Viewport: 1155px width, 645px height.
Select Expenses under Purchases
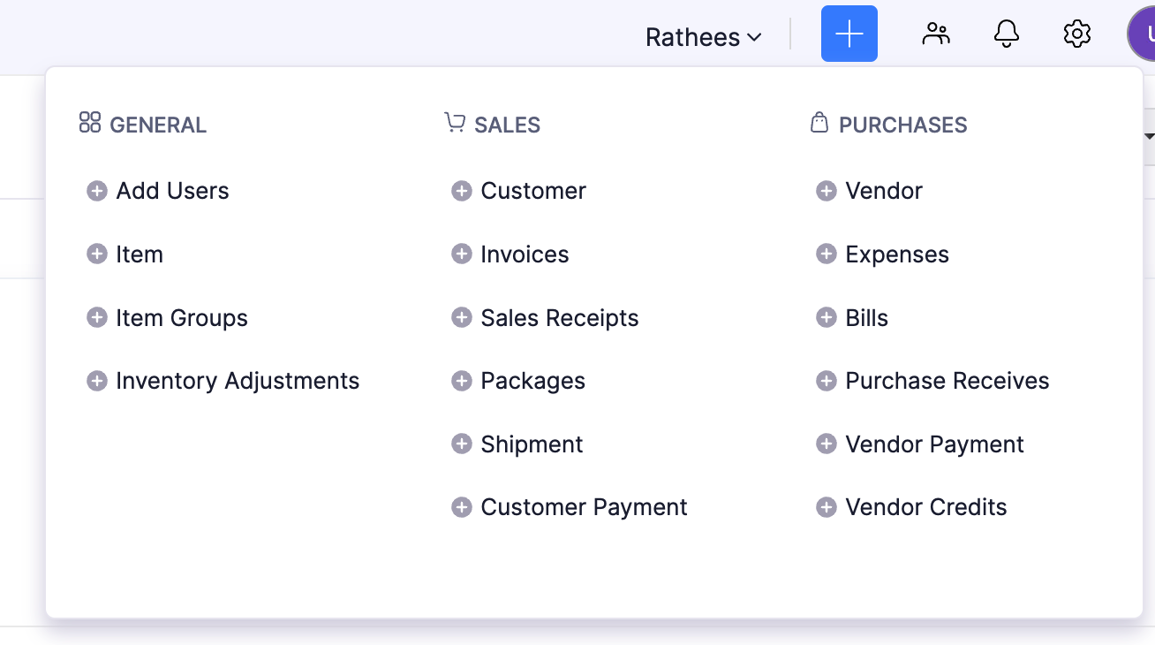click(x=896, y=254)
